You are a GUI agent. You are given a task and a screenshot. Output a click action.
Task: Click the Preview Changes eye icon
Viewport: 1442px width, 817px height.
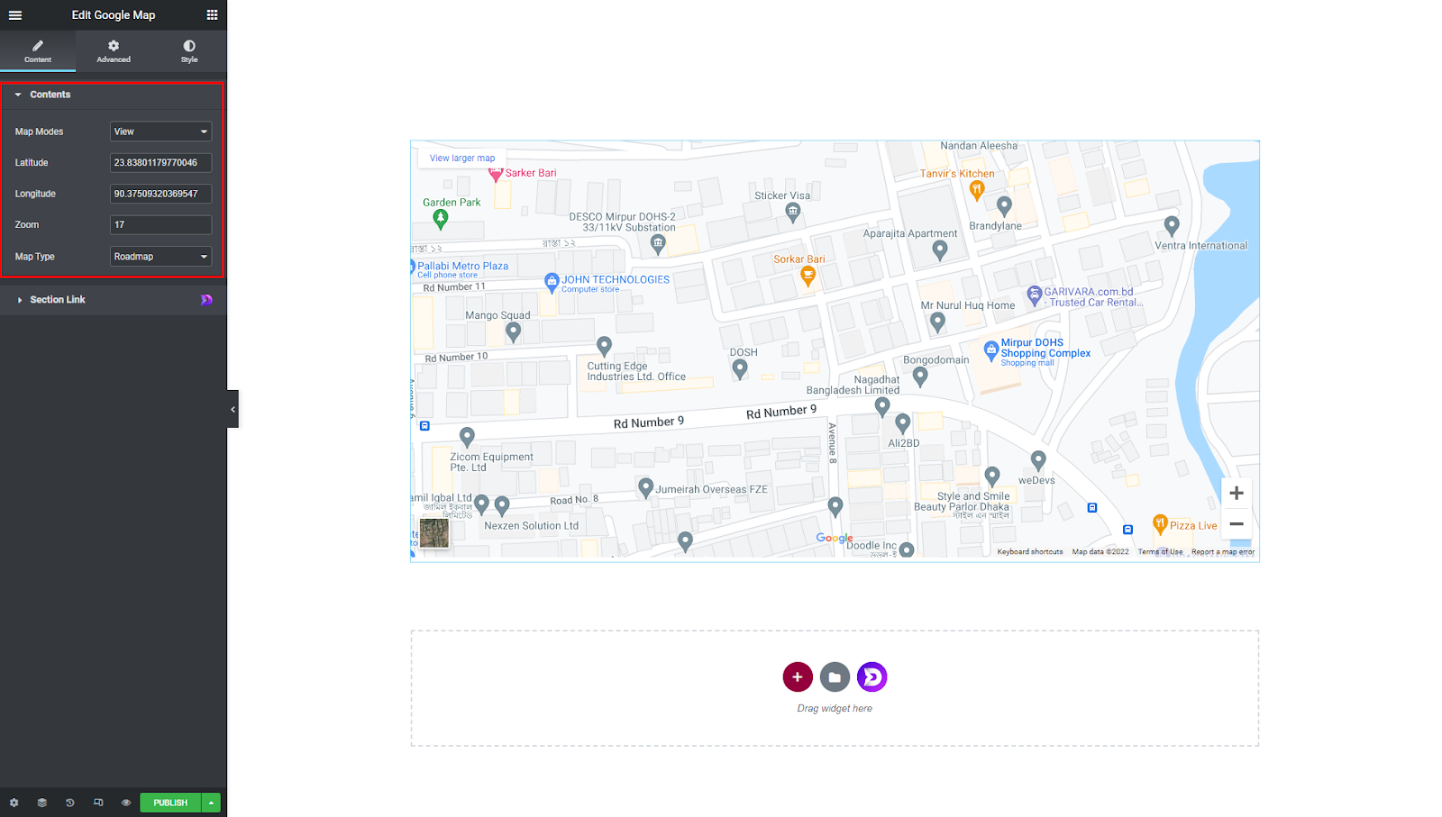(x=126, y=803)
